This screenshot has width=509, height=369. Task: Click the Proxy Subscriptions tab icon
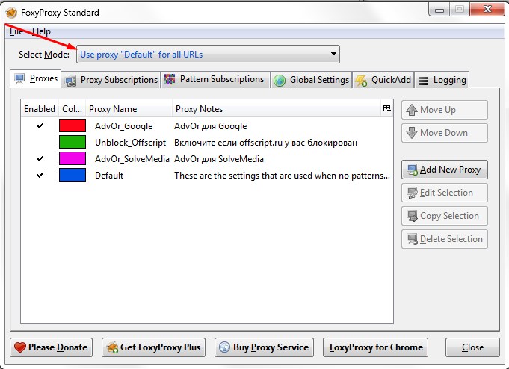coord(70,80)
